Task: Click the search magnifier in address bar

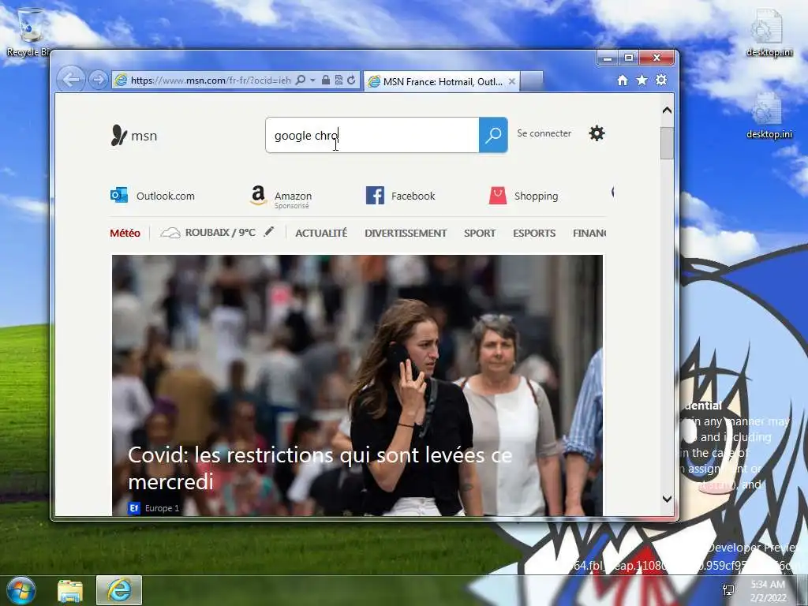Action: (x=301, y=80)
